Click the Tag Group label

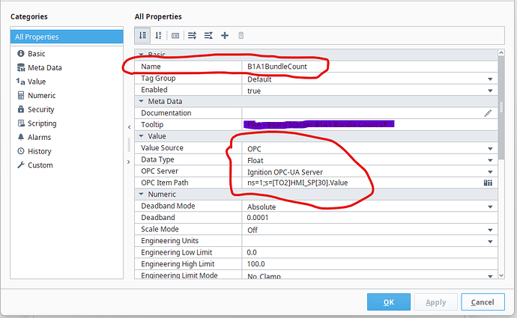coord(158,79)
